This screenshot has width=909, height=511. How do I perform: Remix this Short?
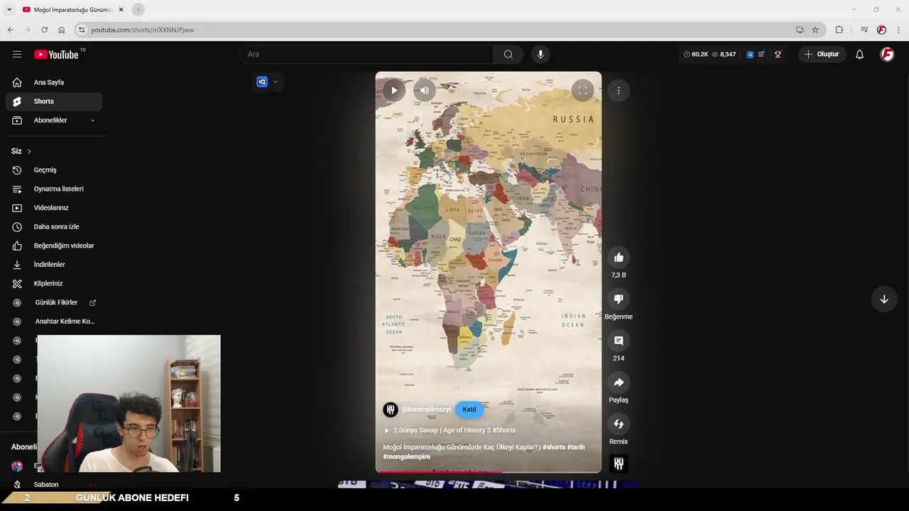click(x=619, y=424)
